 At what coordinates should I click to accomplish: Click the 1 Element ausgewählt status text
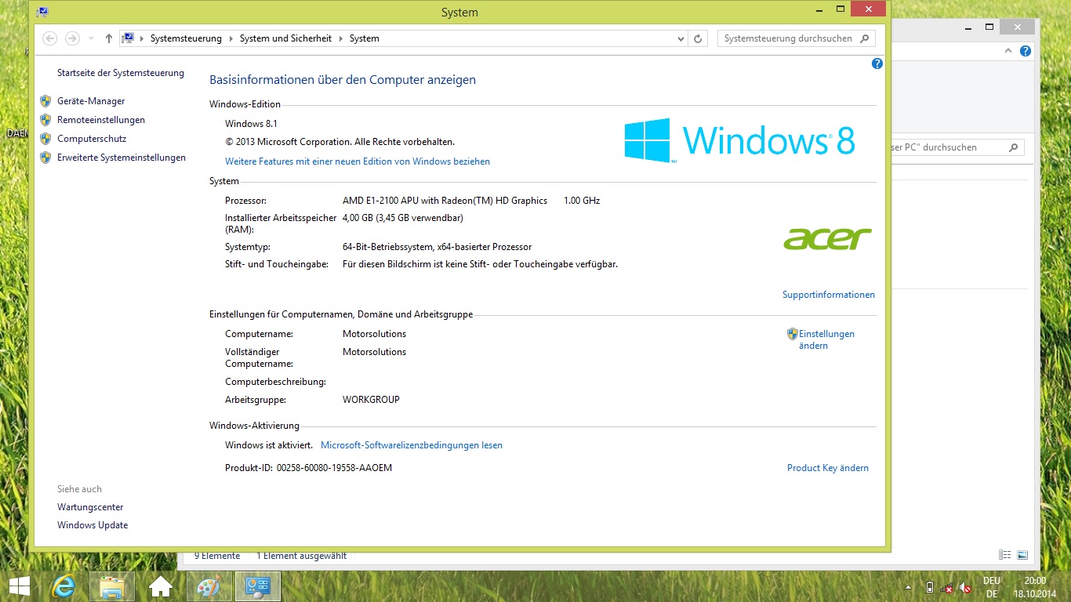[302, 556]
